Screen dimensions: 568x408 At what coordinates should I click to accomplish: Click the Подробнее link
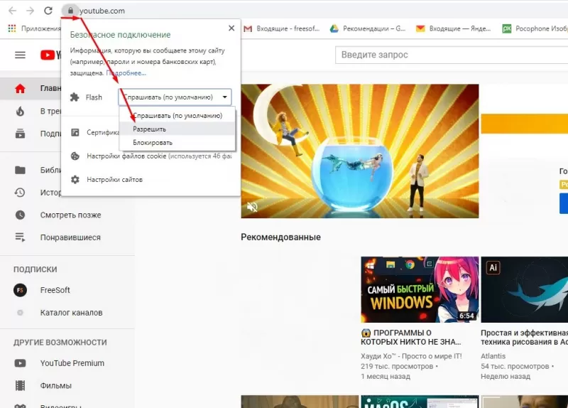(x=126, y=73)
